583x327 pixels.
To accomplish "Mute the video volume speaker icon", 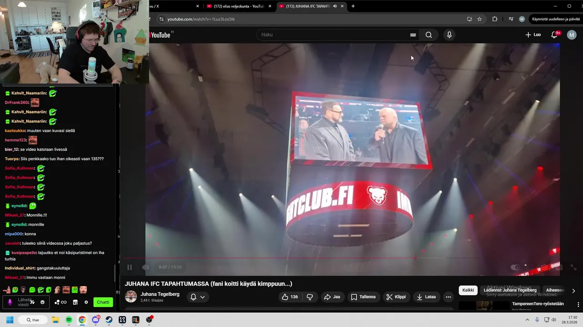I will point(146,268).
